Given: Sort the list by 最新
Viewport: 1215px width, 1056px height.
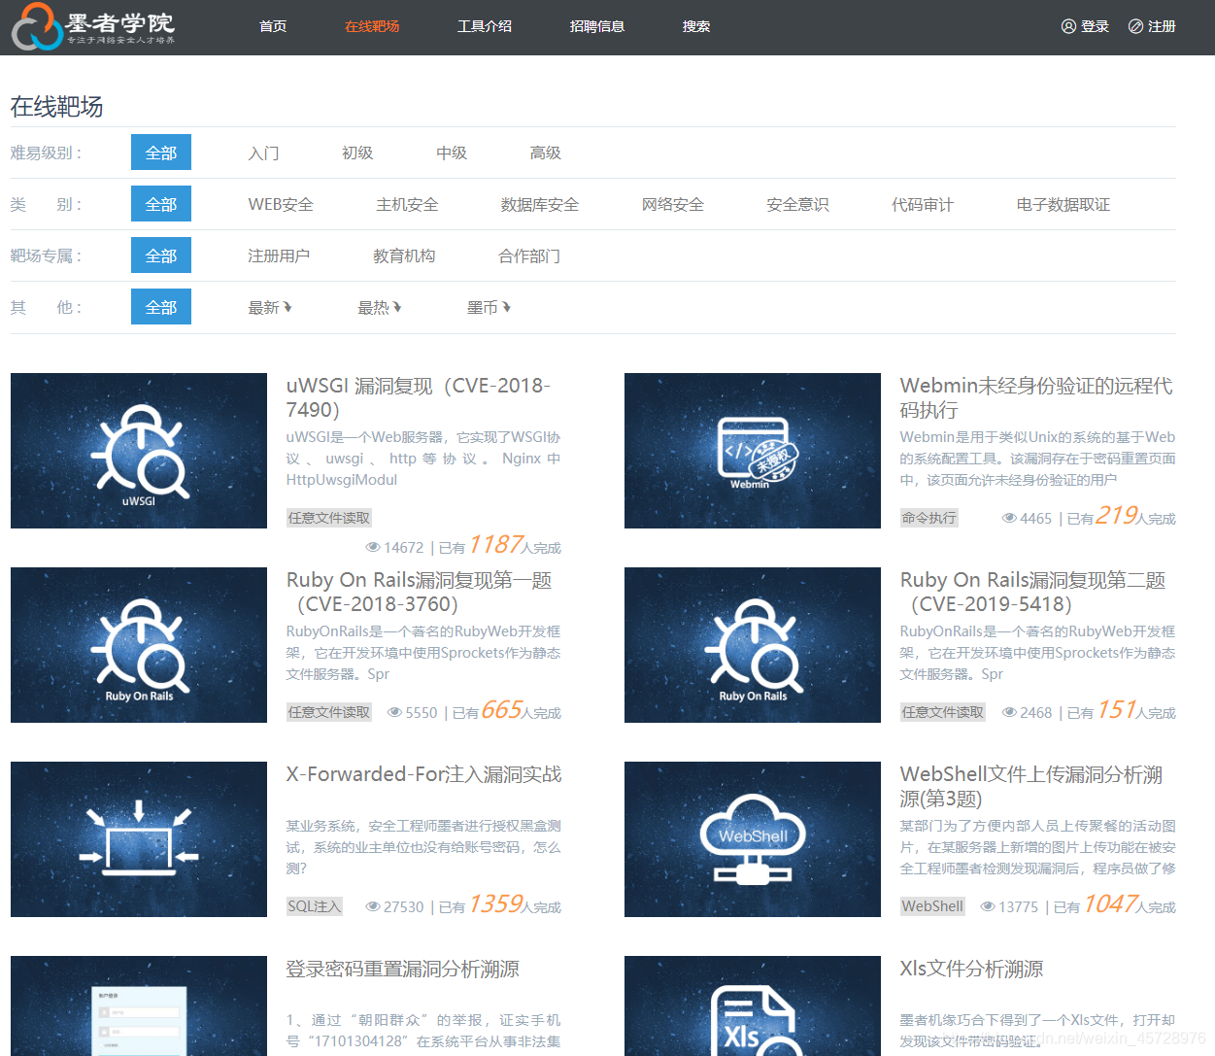Looking at the screenshot, I should point(263,307).
